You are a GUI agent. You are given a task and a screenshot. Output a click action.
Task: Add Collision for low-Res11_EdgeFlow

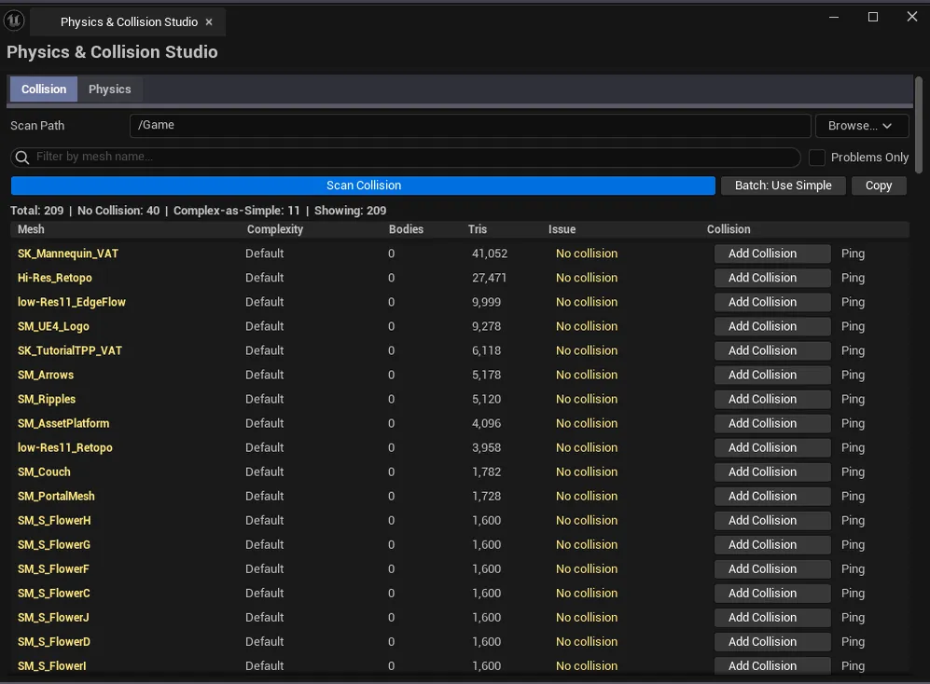772,302
